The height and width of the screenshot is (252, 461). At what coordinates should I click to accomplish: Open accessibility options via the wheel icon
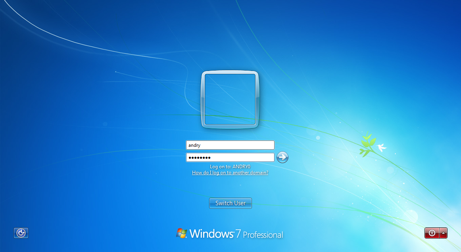(x=21, y=233)
